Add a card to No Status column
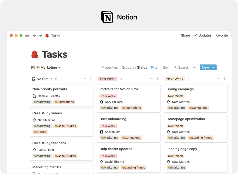This screenshot has width=238, height=174. 90,79
